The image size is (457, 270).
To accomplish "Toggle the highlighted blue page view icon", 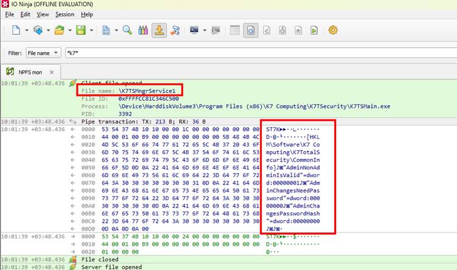I will [250, 30].
